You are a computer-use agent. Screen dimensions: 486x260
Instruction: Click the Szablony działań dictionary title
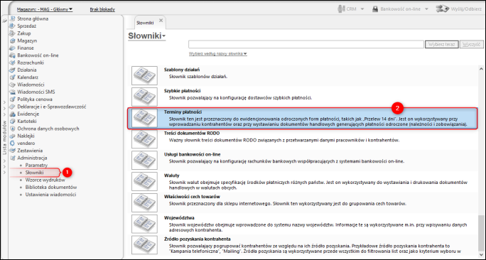coord(182,70)
